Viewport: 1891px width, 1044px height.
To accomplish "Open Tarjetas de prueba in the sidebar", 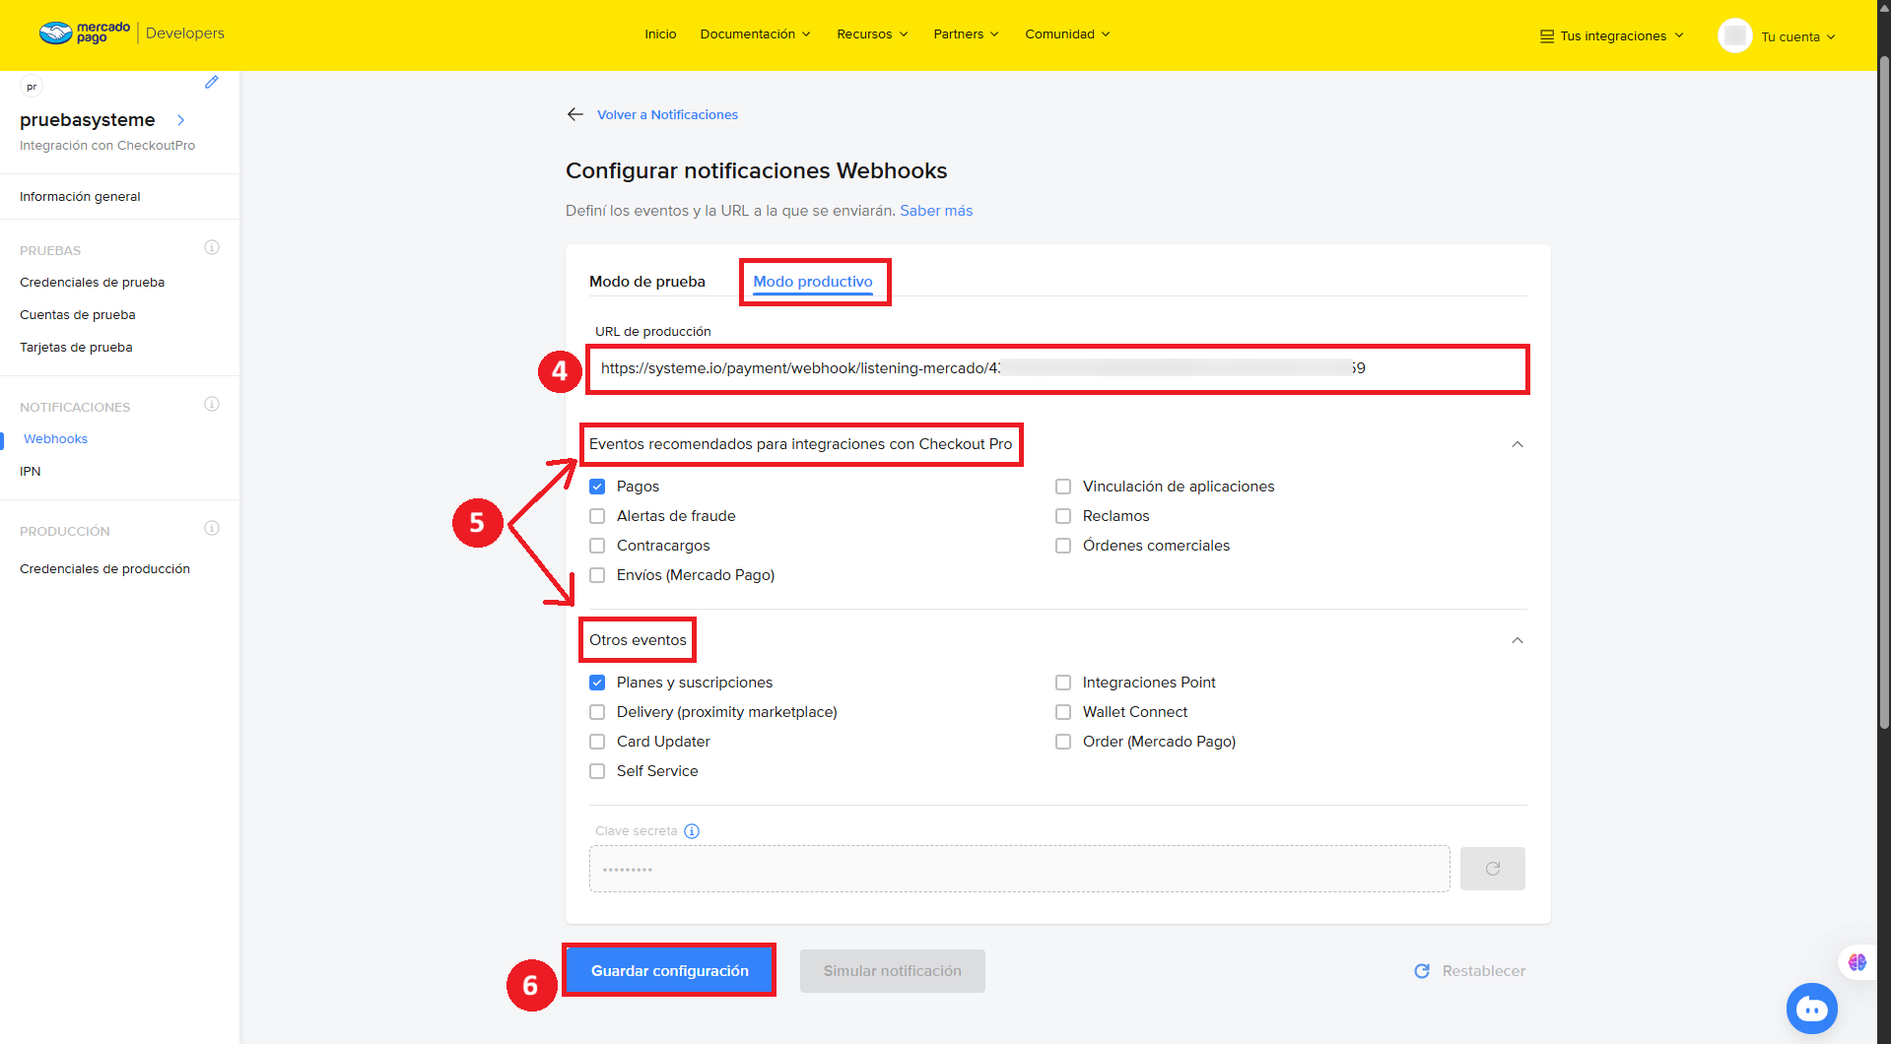I will [76, 348].
